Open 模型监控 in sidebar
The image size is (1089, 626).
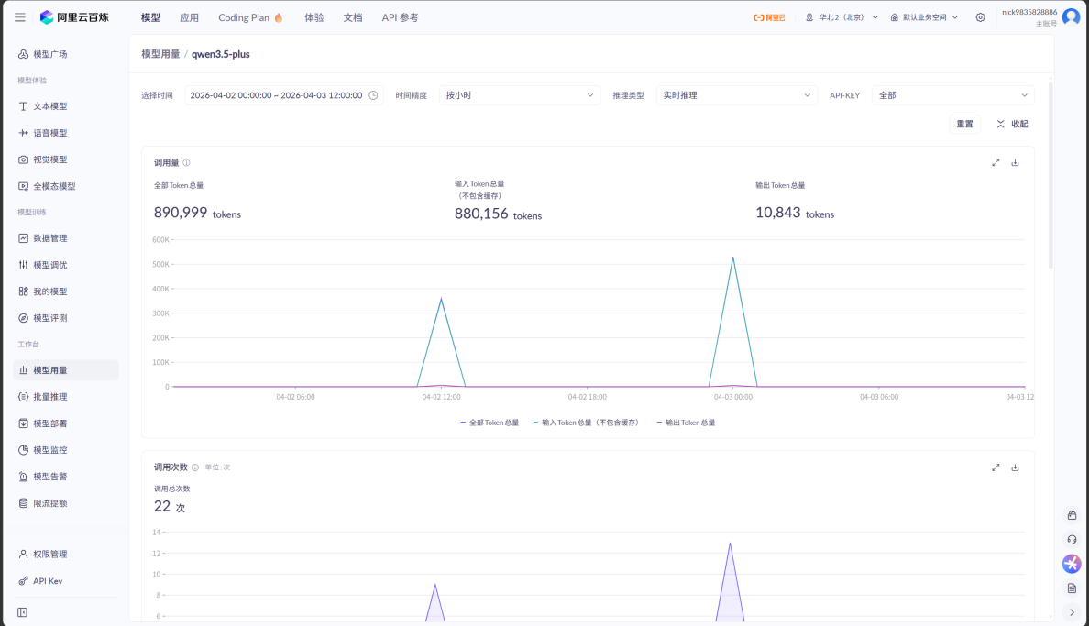pyautogui.click(x=66, y=449)
